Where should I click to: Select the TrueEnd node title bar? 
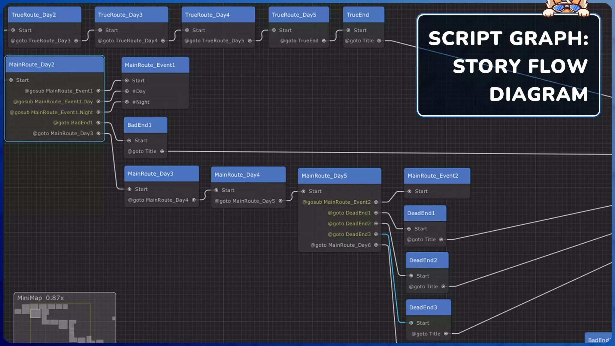coord(358,14)
